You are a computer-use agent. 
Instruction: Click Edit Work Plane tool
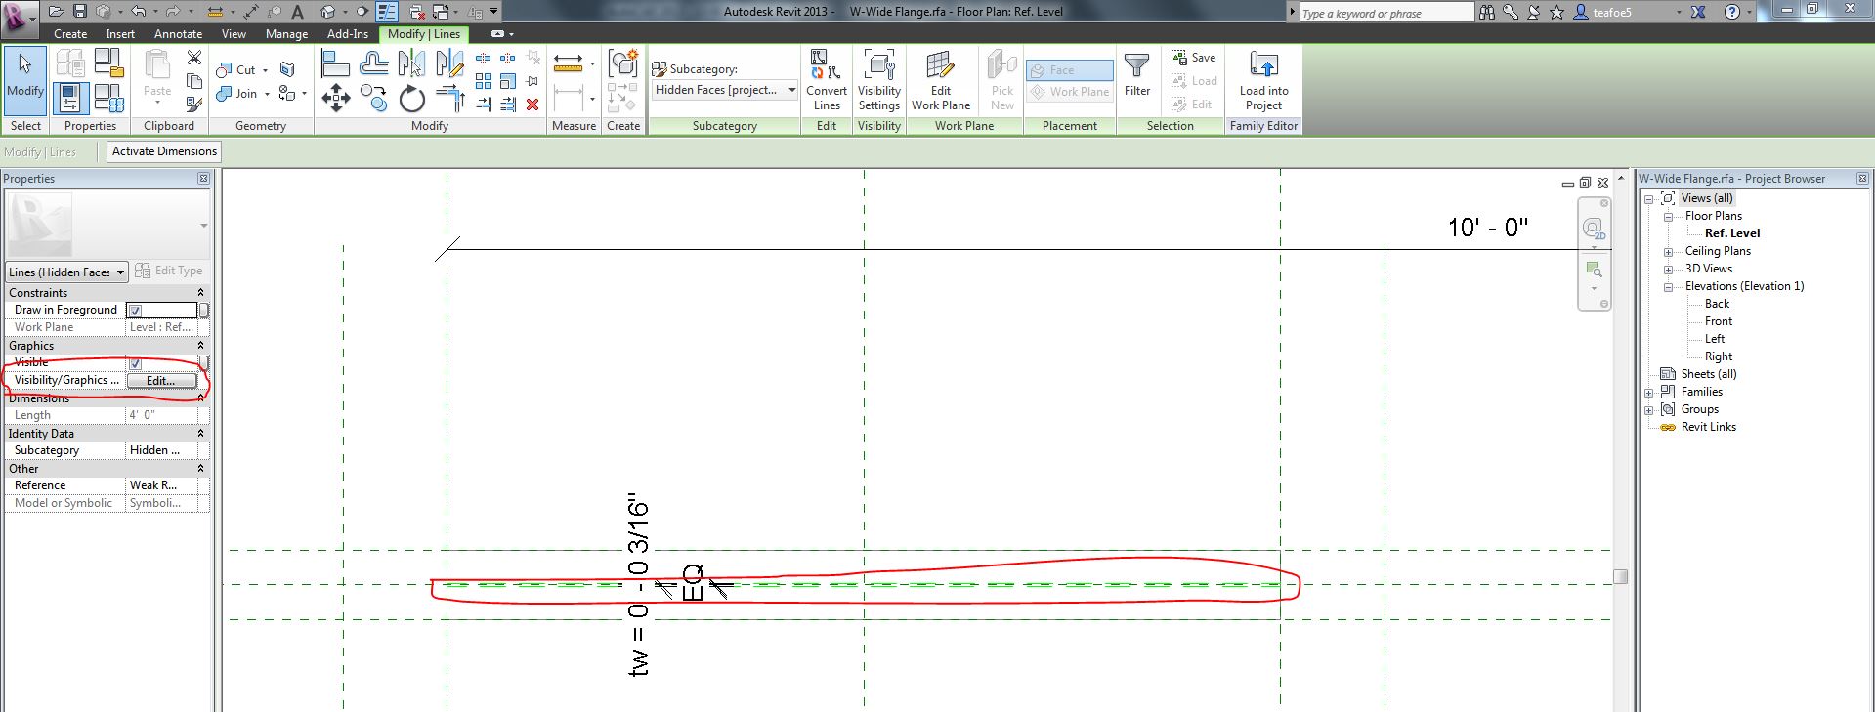tap(941, 80)
